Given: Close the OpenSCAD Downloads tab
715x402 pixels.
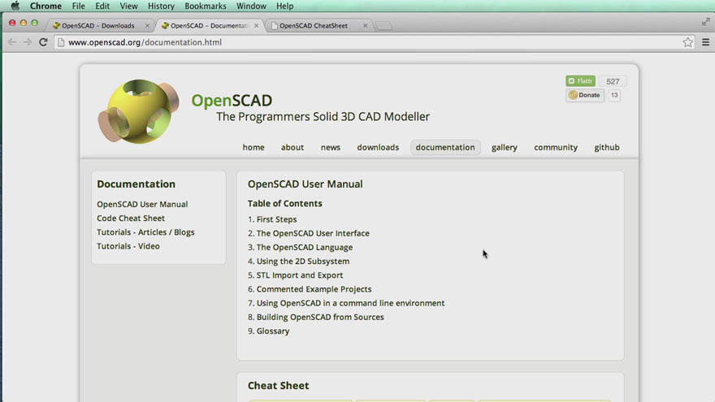Looking at the screenshot, I should pyautogui.click(x=147, y=25).
